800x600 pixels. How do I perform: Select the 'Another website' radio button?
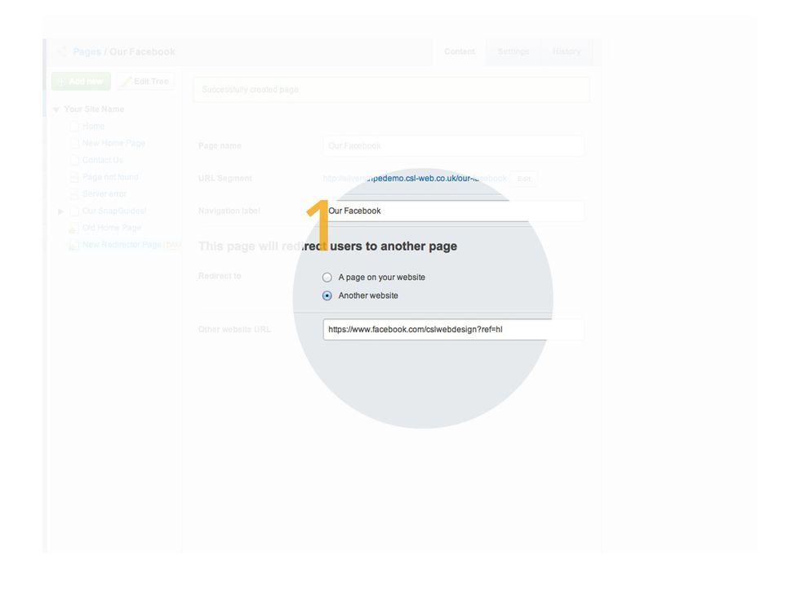327,296
